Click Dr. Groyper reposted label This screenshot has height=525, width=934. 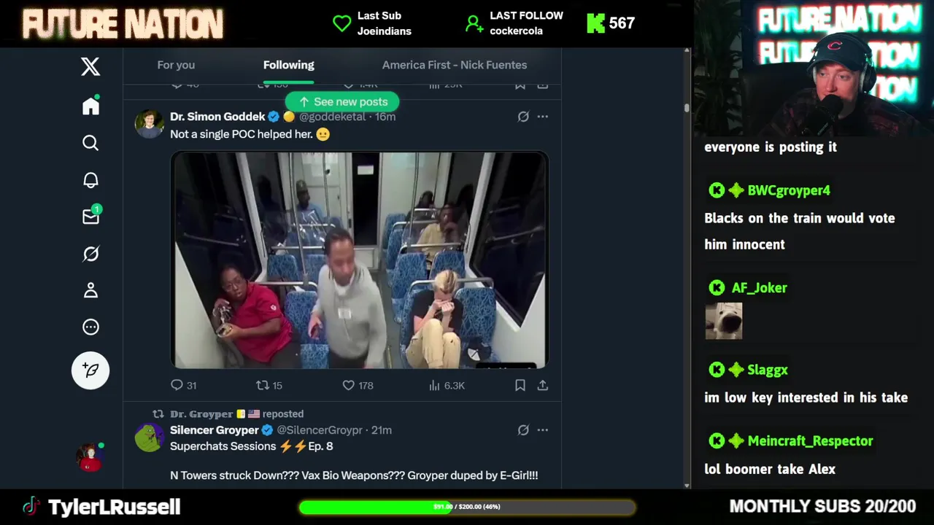tap(237, 413)
